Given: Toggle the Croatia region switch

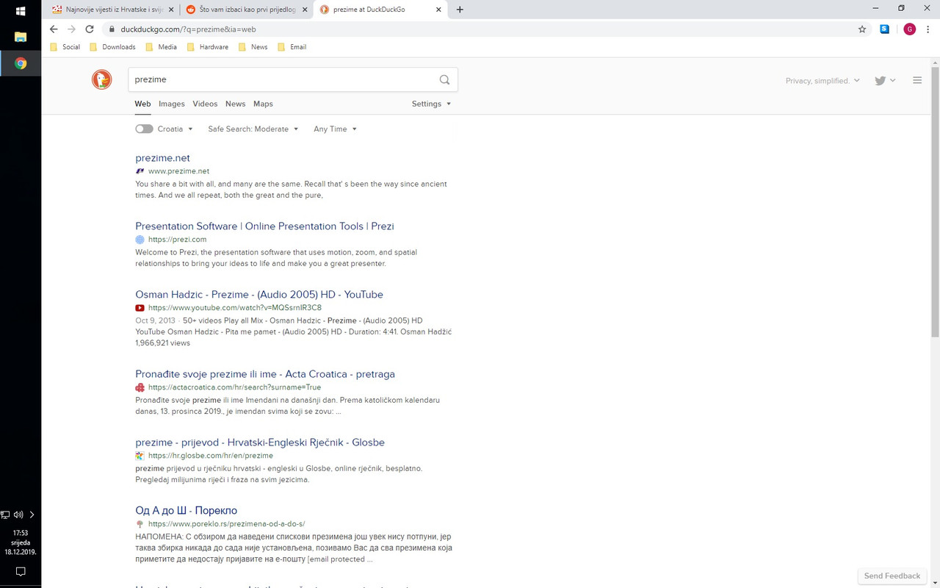Looking at the screenshot, I should pyautogui.click(x=144, y=128).
